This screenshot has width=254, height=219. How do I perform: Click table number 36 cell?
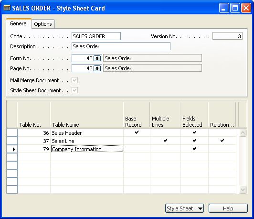pyautogui.click(x=34, y=133)
